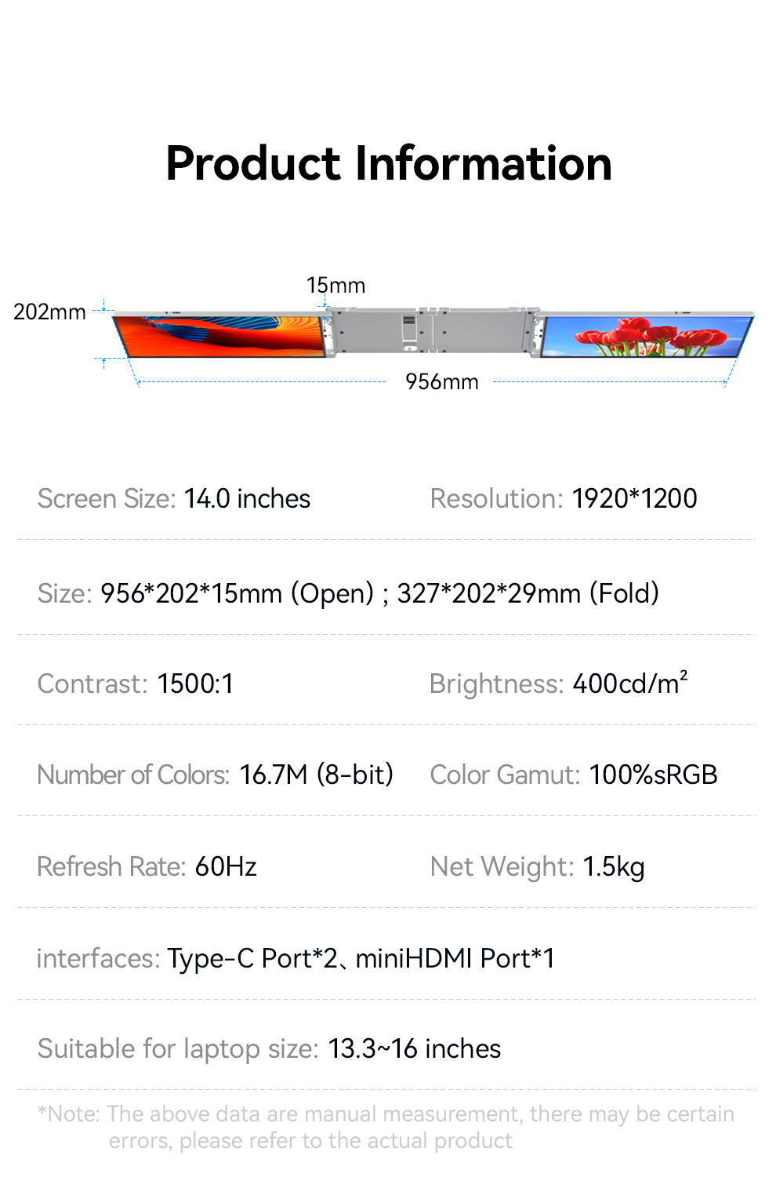Click the Refresh Rate 60Hz value

[226, 867]
